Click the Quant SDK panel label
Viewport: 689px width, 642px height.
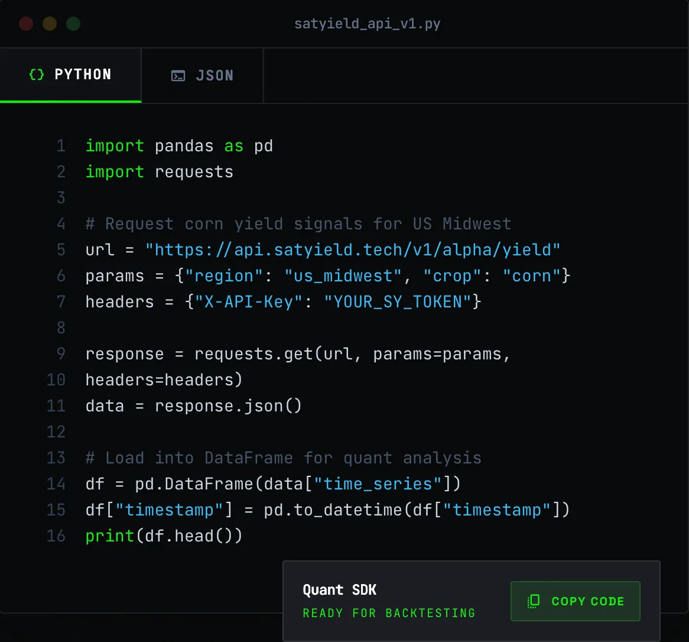(x=340, y=589)
